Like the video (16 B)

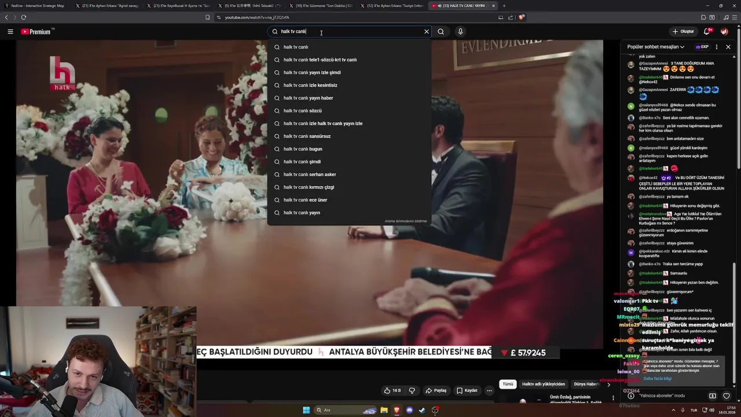coord(392,390)
